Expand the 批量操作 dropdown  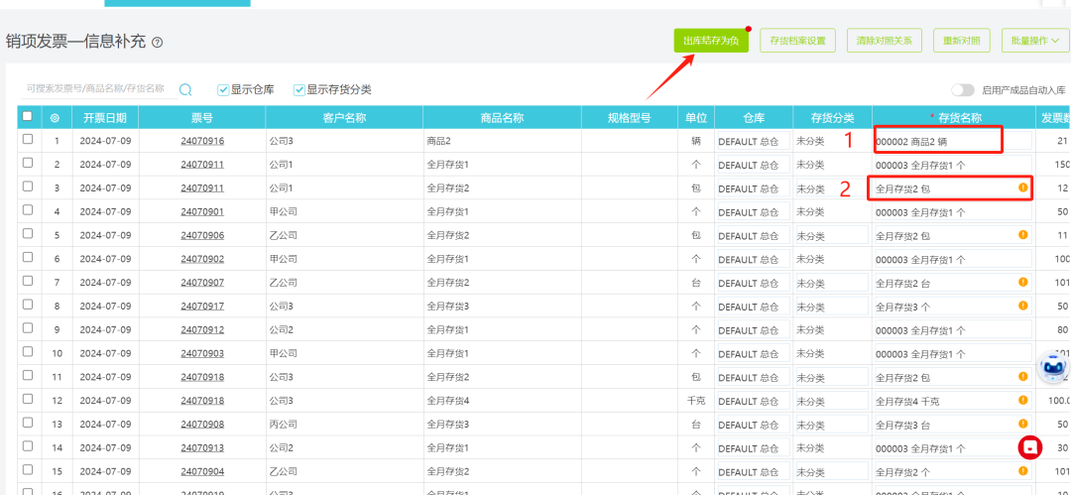tap(1034, 41)
